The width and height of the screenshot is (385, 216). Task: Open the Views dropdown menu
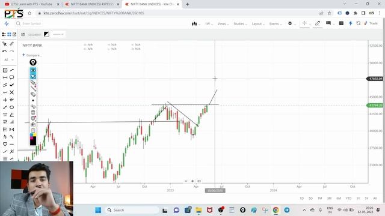223,24
